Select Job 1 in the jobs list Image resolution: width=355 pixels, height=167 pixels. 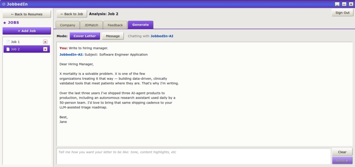[x=27, y=42]
